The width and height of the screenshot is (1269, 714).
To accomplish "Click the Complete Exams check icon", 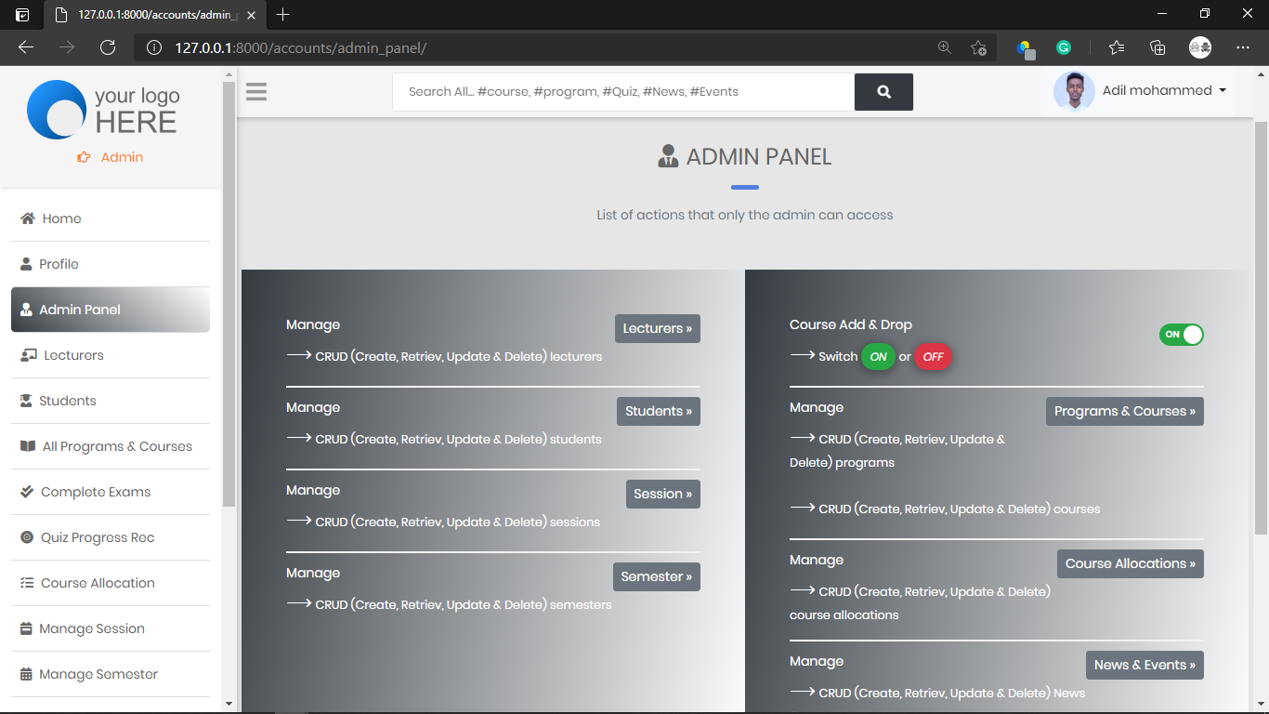I will coord(27,492).
